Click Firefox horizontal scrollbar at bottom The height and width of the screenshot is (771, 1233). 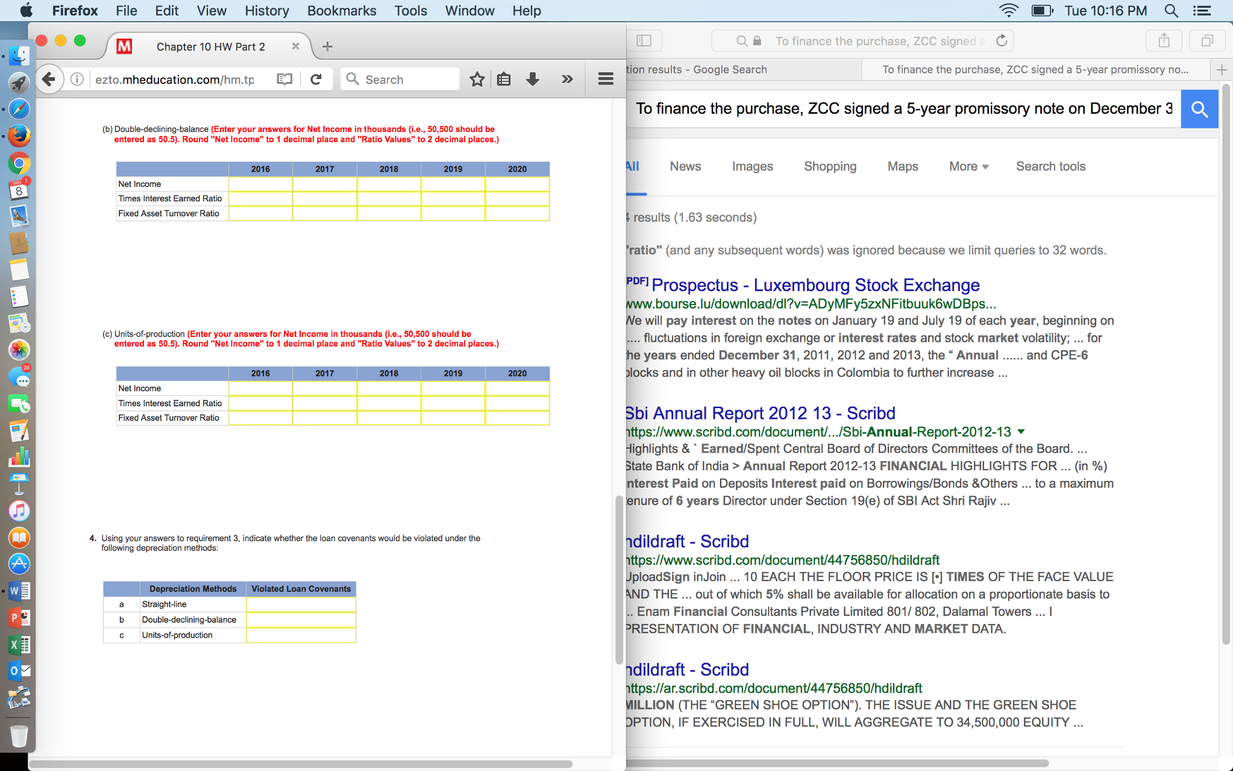pos(301,764)
